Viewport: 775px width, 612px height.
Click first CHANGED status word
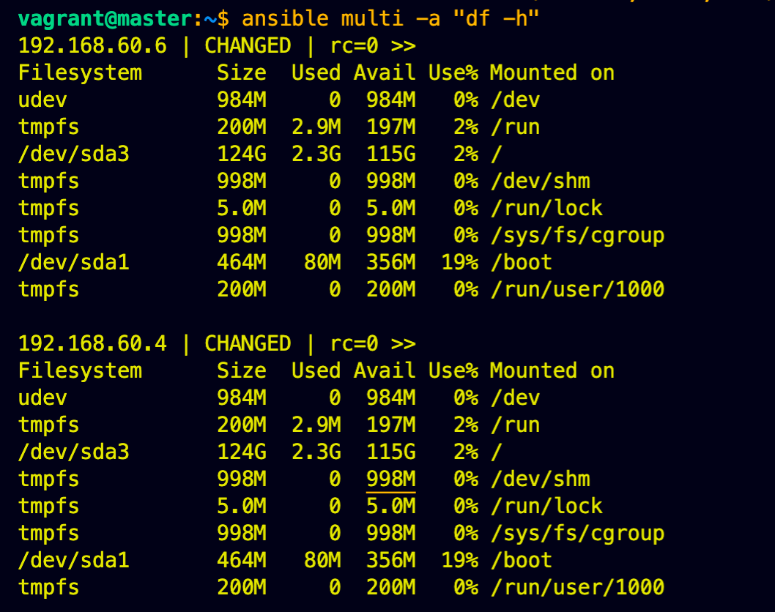click(248, 46)
